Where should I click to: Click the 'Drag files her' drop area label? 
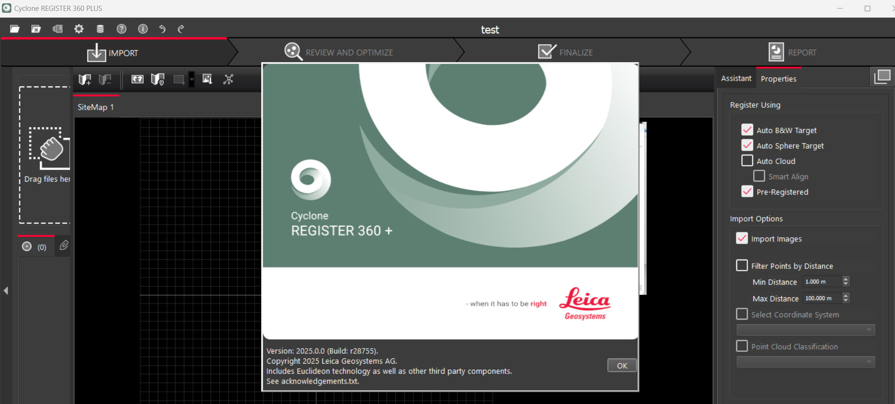coord(47,179)
